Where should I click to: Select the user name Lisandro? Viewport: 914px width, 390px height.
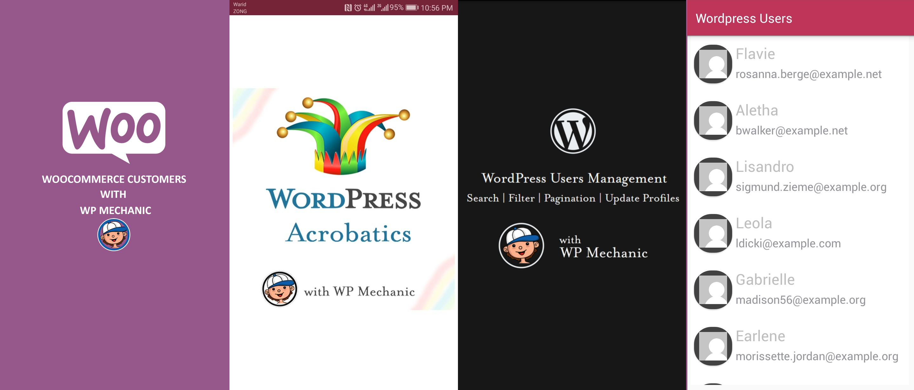pos(765,167)
